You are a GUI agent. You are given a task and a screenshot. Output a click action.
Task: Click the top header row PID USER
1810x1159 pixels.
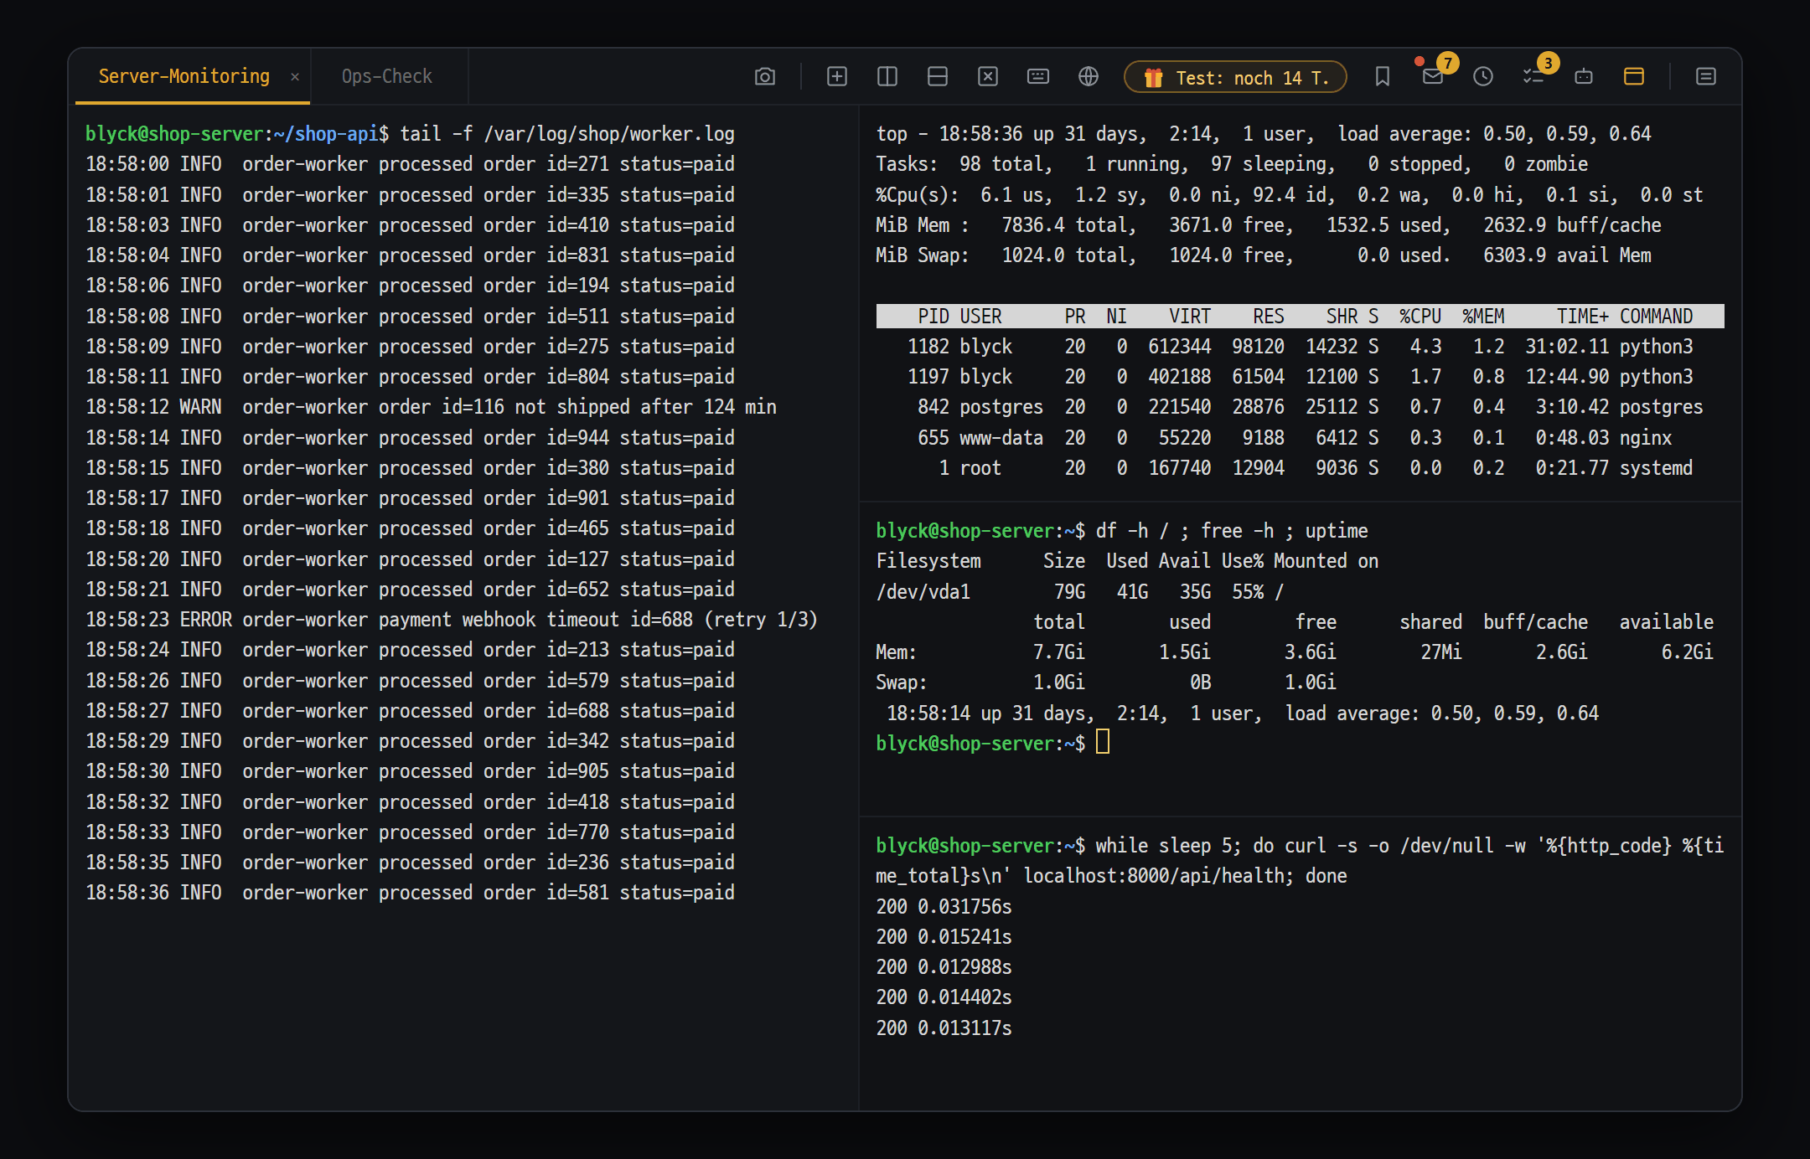point(1300,317)
